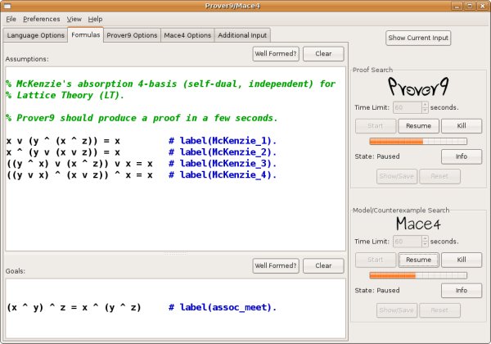
Task: Check Goals with Well Formed? button
Action: click(276, 265)
